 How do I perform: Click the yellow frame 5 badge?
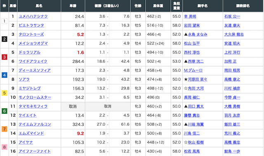pyautogui.click(x=5, y=93)
